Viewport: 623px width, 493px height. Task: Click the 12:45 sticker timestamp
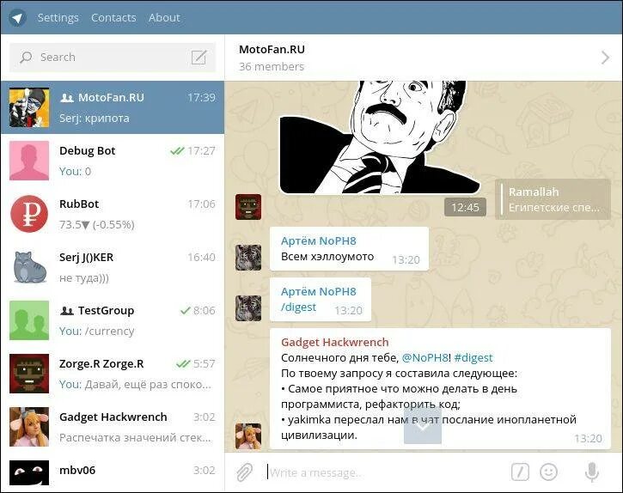tap(465, 207)
